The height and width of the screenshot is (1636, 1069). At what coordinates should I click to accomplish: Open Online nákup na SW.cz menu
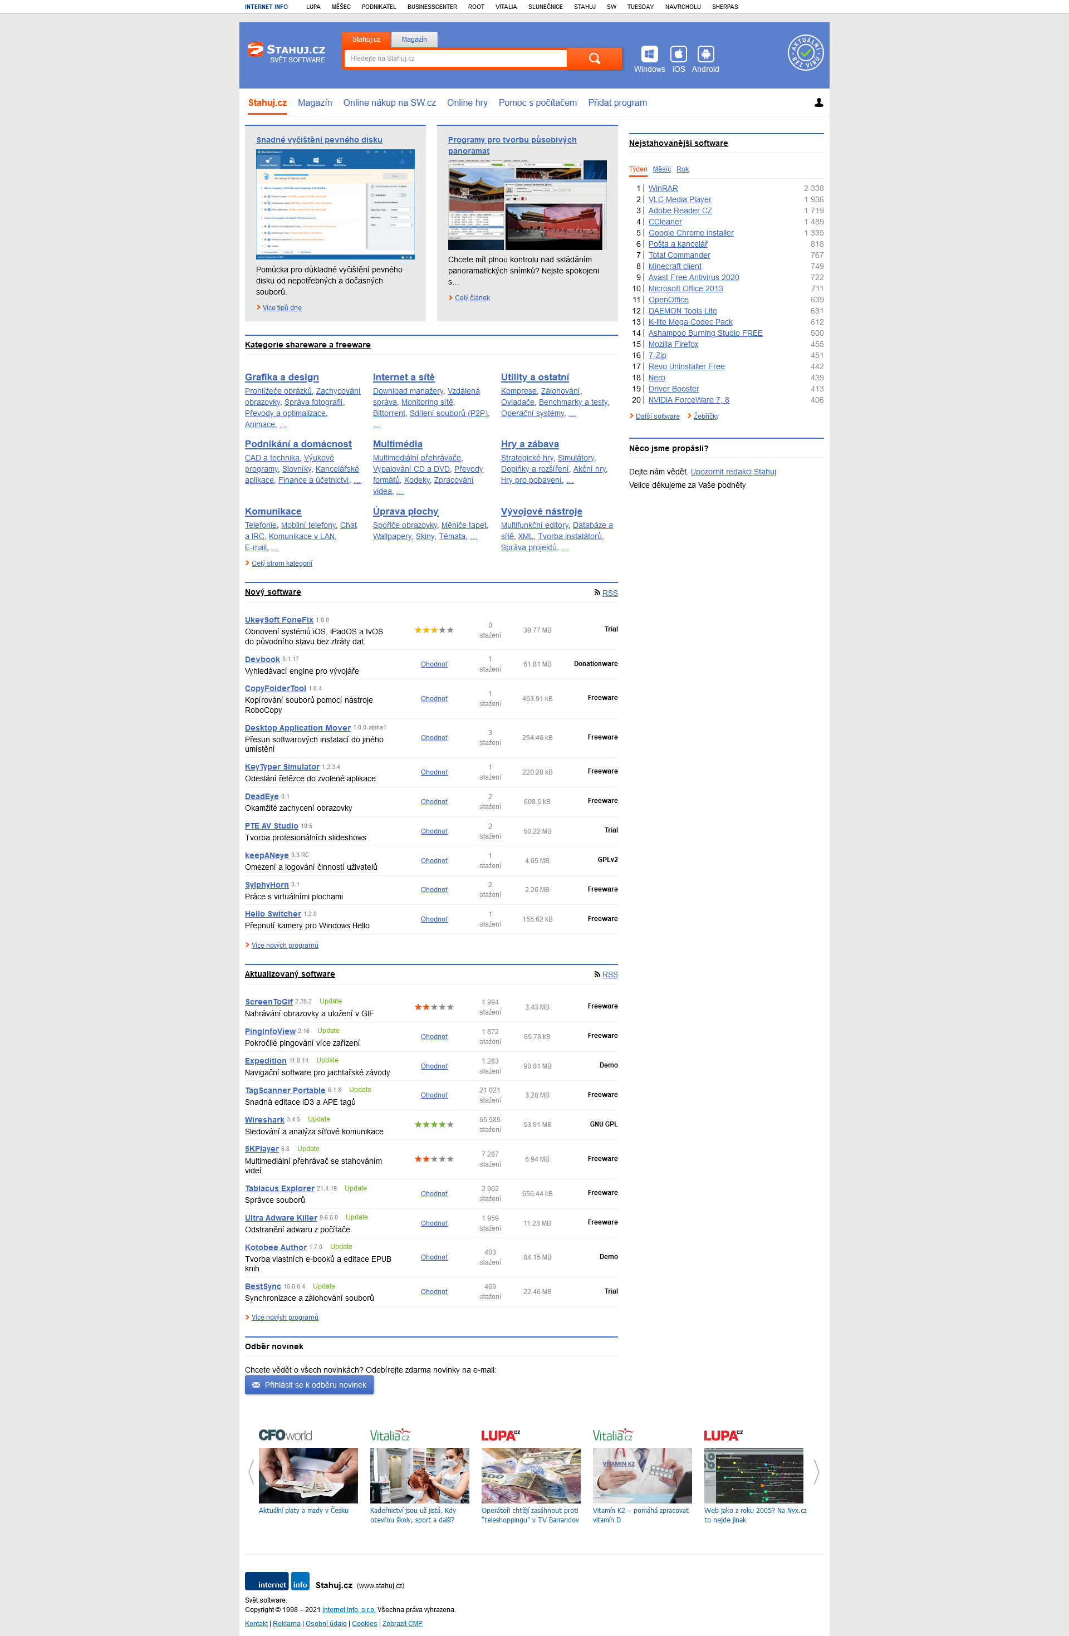389,102
